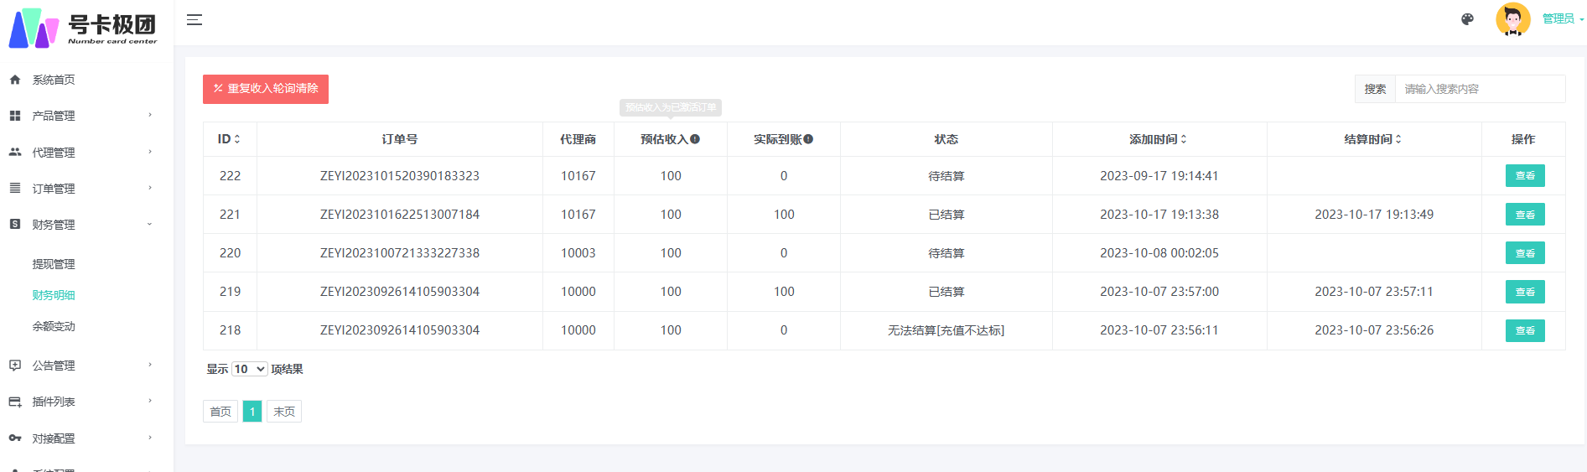Click the administrator avatar picture
Viewport: 1587px width, 472px height.
click(1513, 19)
